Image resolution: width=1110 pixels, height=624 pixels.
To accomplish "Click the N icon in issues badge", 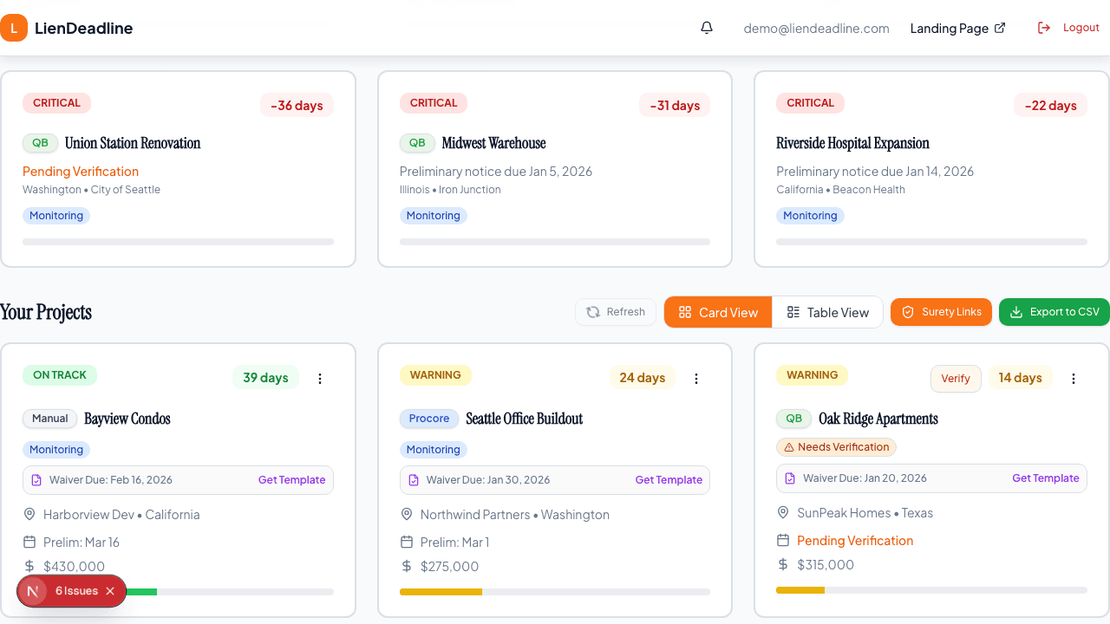I will coord(33,591).
